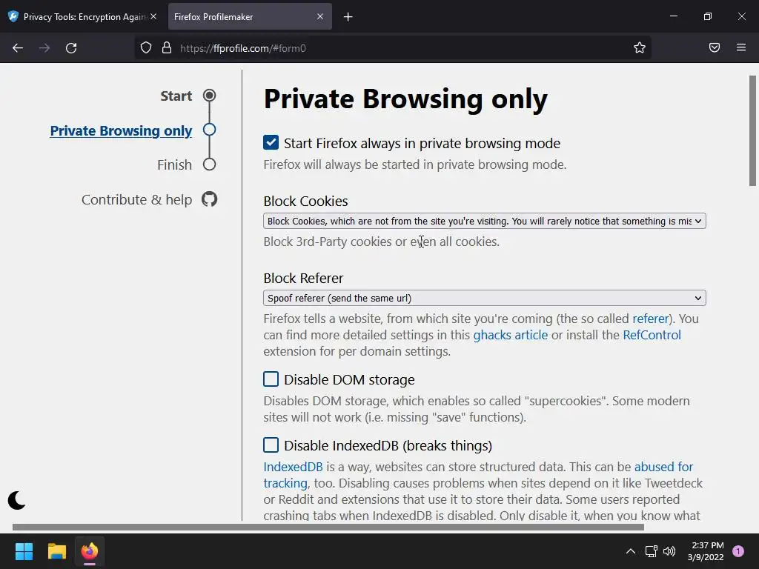Image resolution: width=759 pixels, height=569 pixels.
Task: Switch to the Firefox Profilemaker browser tab
Action: (250, 16)
